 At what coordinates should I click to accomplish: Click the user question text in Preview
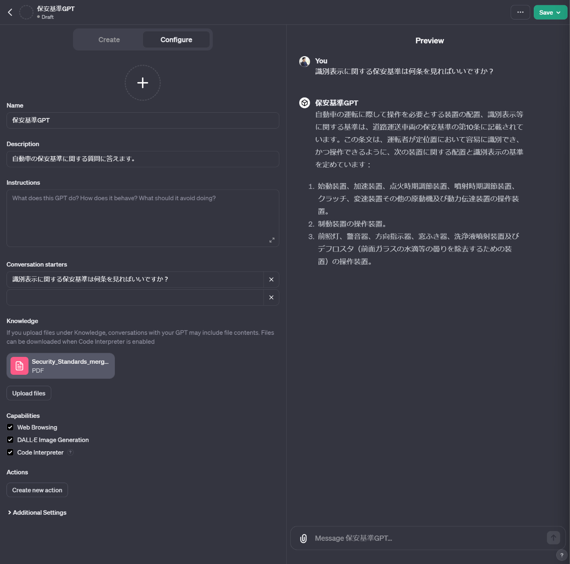(x=404, y=72)
